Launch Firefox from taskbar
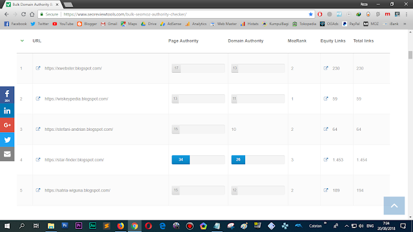The image size is (413, 232). click(121, 226)
